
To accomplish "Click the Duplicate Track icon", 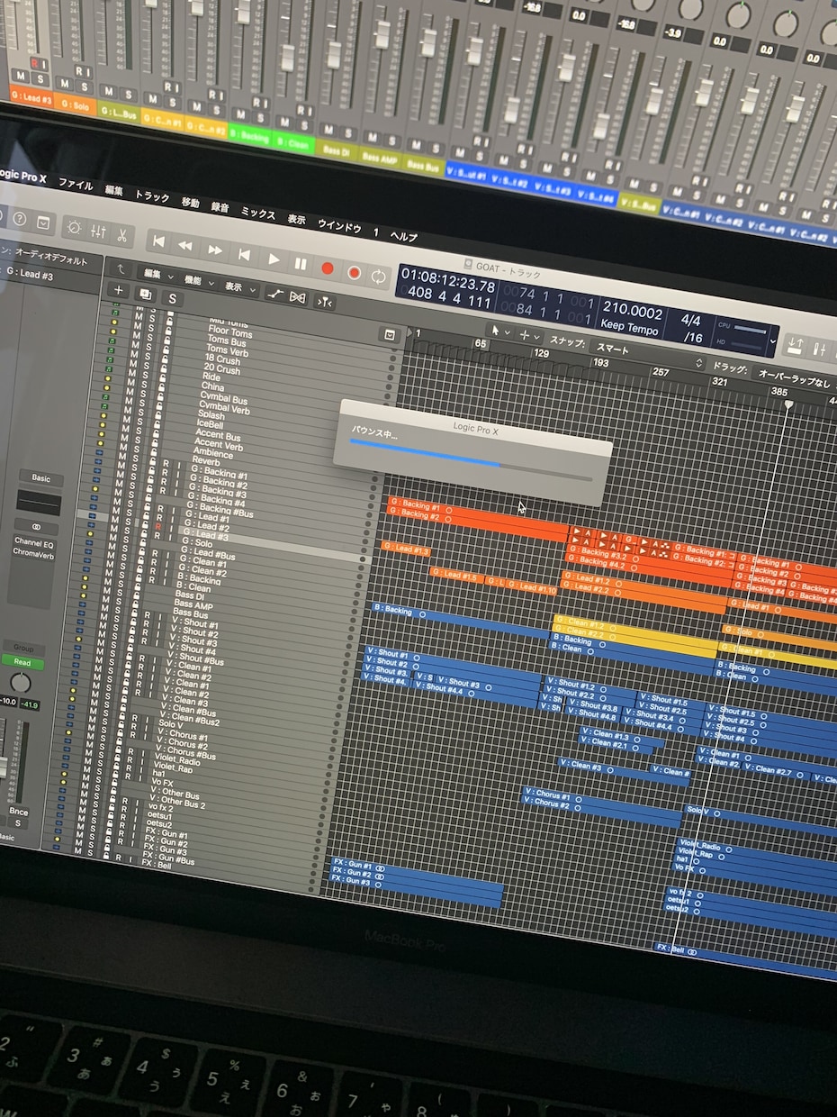I will coord(145,294).
